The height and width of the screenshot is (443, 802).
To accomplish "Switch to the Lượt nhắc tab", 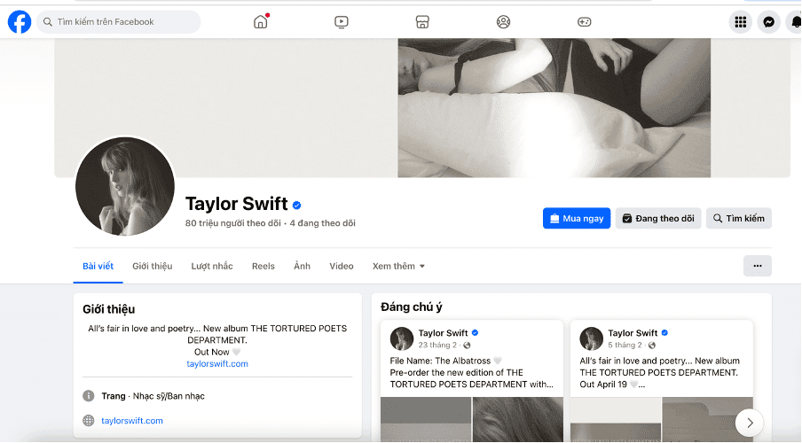I will [x=212, y=266].
